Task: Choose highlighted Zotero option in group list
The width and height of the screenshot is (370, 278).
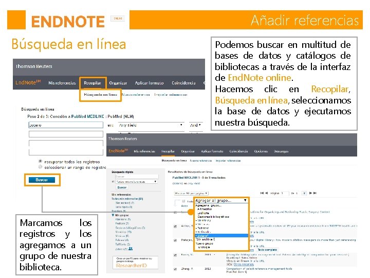Action: [221, 236]
